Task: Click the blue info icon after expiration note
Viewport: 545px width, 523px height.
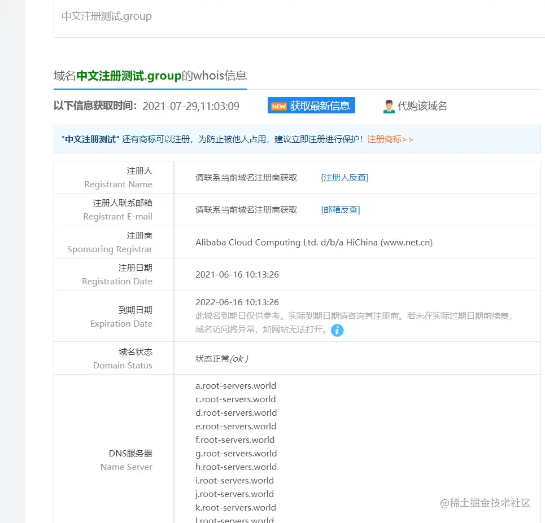Action: (x=337, y=330)
